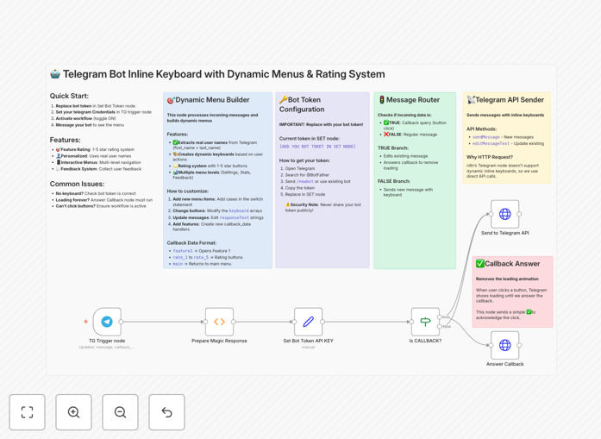Click the false output of Is CALLBACK?
Image resolution: width=601 pixels, height=439 pixels.
point(440,327)
